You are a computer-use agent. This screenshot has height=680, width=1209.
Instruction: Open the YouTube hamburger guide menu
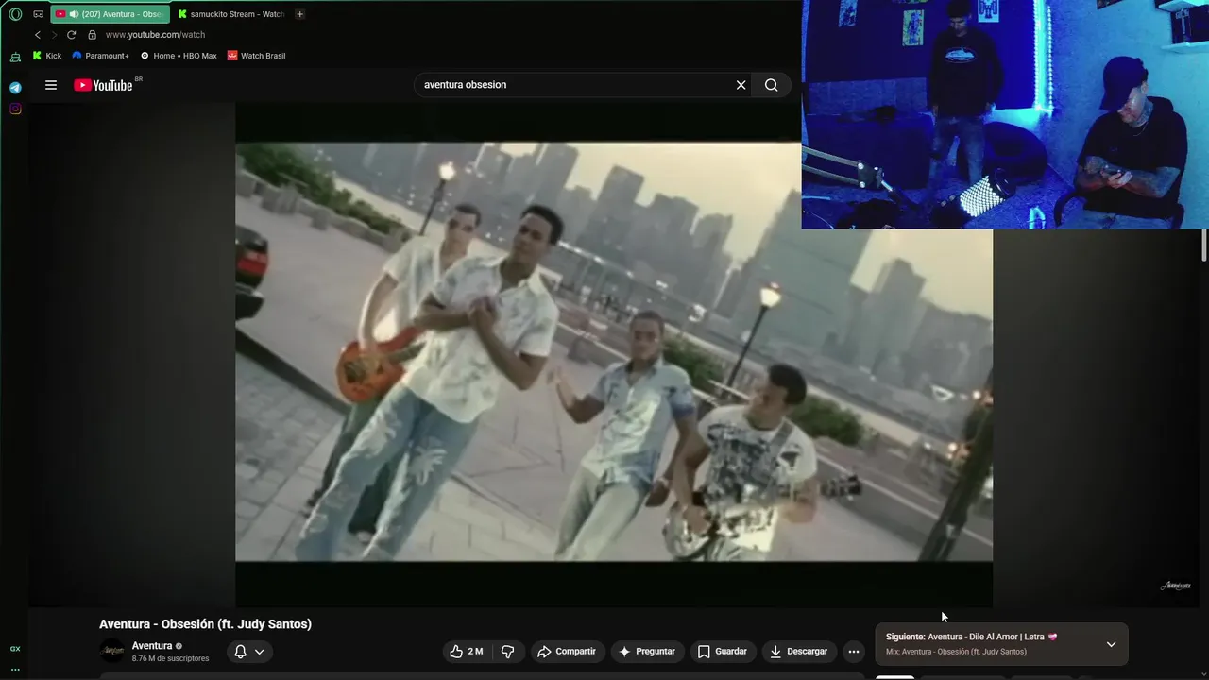click(x=51, y=85)
